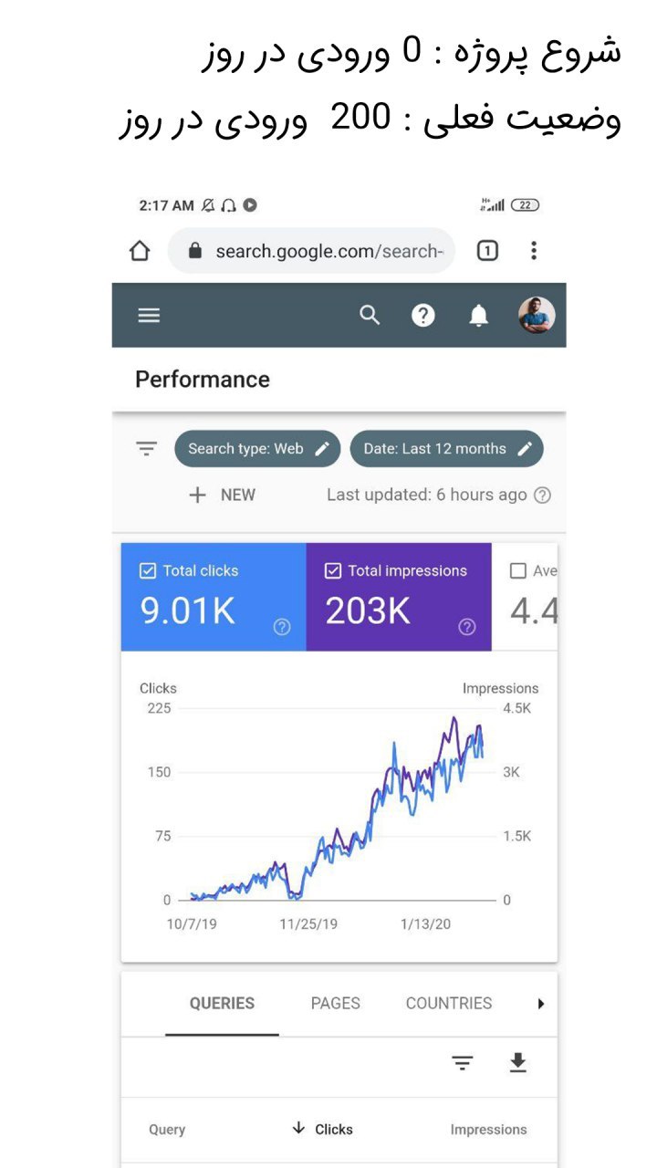Enable the Average CTR checkbox
Screen dimensions: 657x1168
(518, 571)
